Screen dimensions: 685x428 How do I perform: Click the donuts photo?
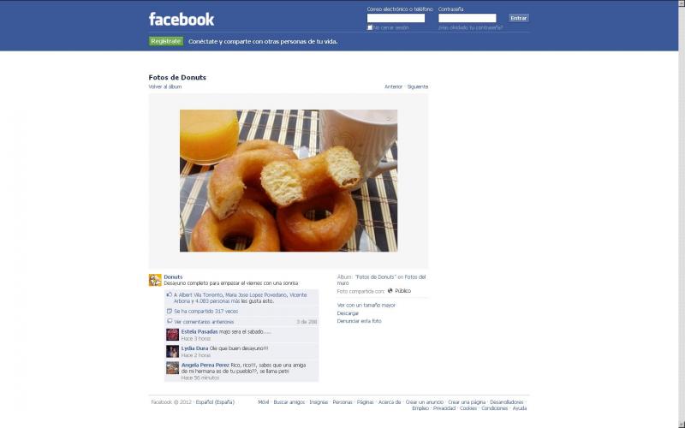[x=289, y=181]
